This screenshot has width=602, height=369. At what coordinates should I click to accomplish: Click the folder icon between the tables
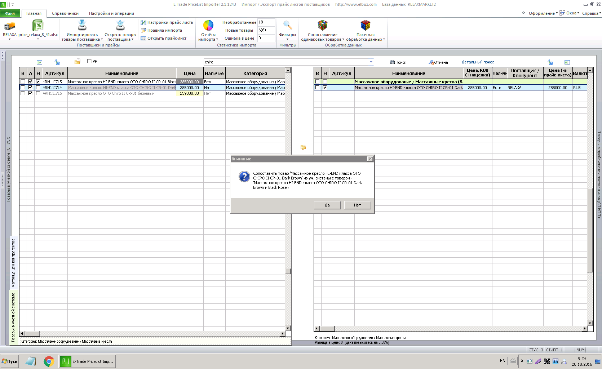click(x=303, y=147)
